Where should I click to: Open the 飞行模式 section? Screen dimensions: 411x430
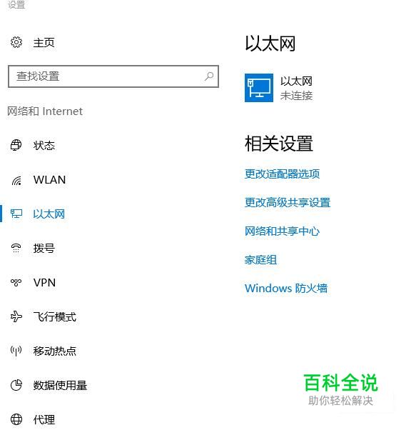[55, 317]
